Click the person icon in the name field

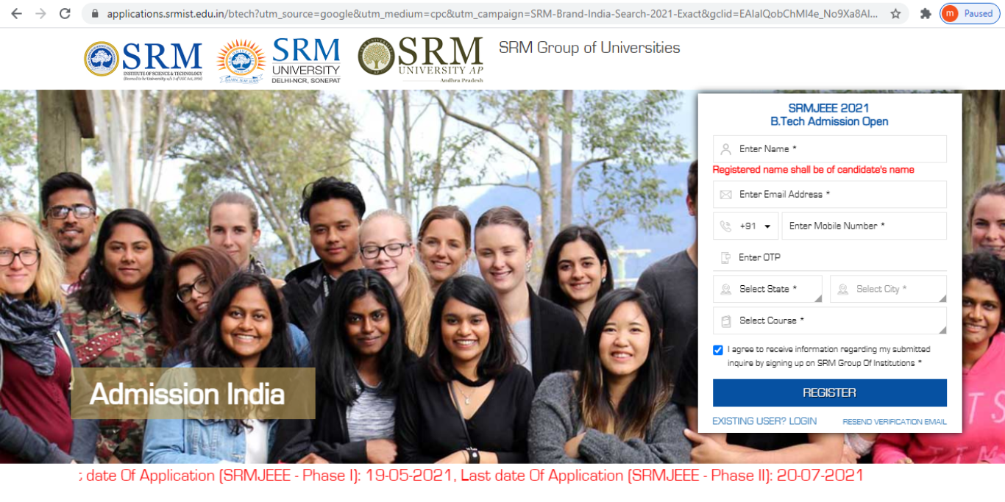coord(727,148)
